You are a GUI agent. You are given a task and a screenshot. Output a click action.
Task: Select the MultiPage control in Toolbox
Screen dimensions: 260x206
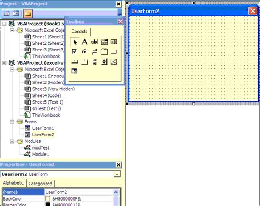(x=84, y=62)
